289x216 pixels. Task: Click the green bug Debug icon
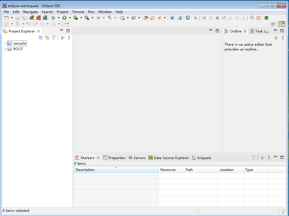53,18
